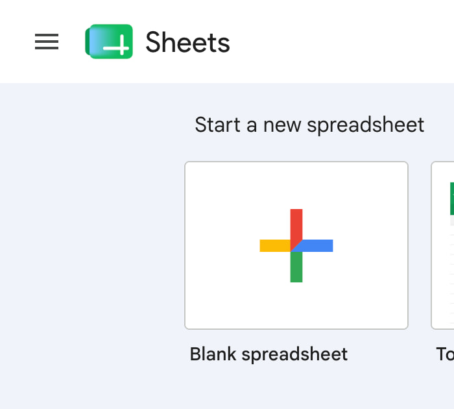Click the empty white header bar beside Sheets
454x409 pixels.
tap(342, 42)
